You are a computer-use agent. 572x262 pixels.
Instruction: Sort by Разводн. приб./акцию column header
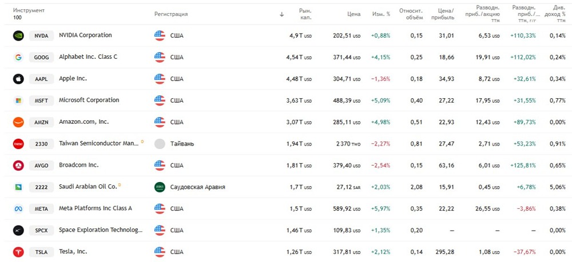(x=484, y=14)
